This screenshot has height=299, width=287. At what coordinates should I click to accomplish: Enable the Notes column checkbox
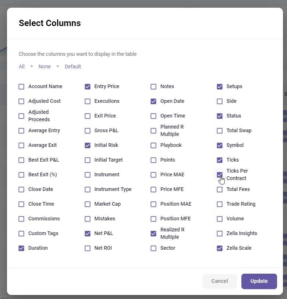(153, 87)
